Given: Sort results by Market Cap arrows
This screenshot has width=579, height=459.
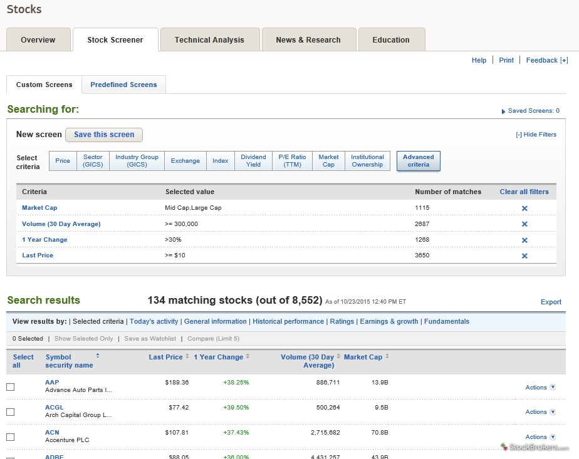Looking at the screenshot, I should click(x=387, y=357).
